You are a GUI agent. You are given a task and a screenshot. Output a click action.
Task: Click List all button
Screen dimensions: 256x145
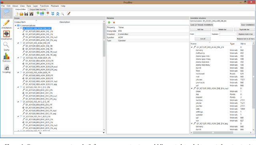coord(203,39)
